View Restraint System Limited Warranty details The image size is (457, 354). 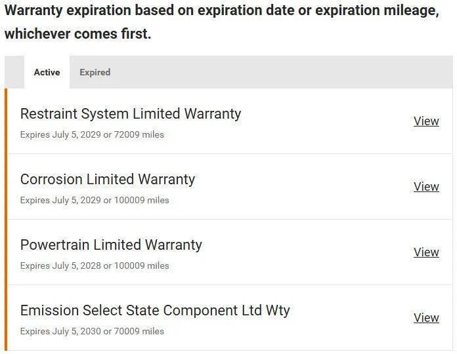pos(426,121)
